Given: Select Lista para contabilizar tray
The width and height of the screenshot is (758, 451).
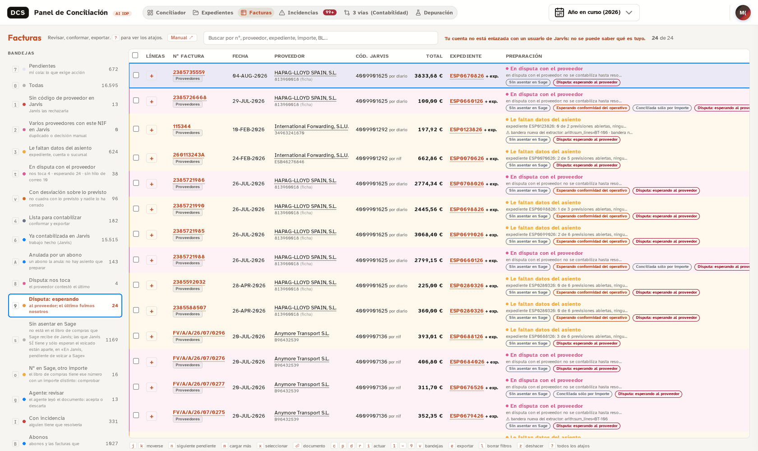Looking at the screenshot, I should point(65,221).
